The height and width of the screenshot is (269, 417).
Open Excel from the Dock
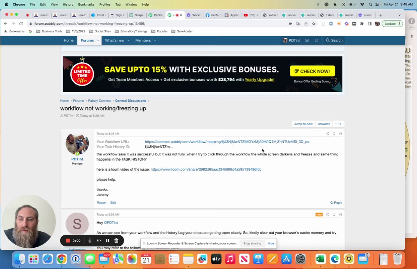click(321, 259)
